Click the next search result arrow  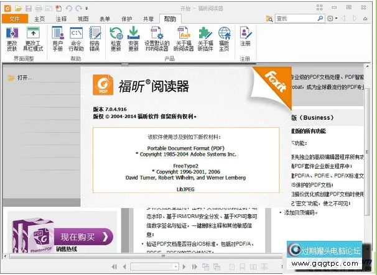point(355,19)
